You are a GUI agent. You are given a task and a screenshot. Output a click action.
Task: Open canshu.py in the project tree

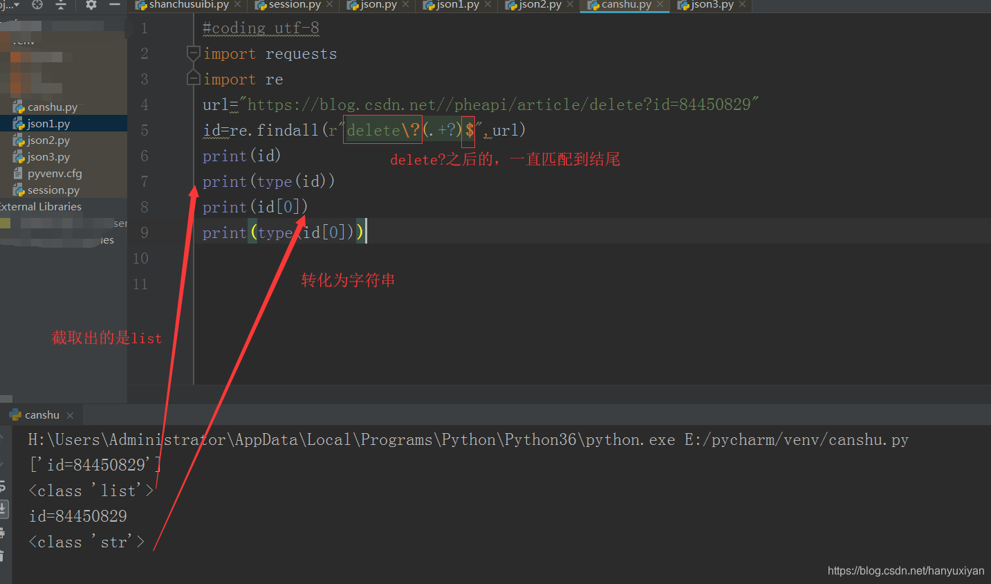click(52, 107)
